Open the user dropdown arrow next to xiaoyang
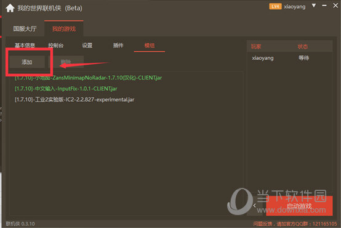 click(313, 6)
